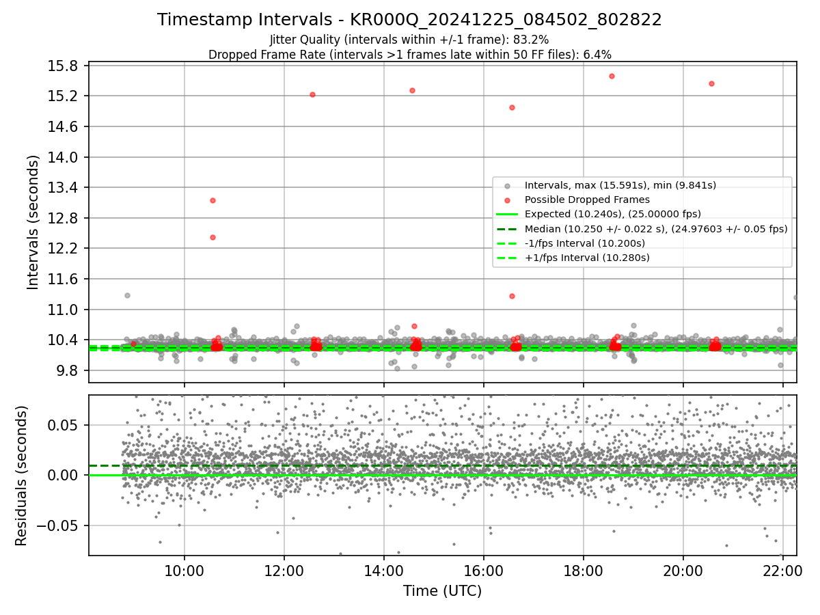Click the 0.05 tick label on residuals axis
The image size is (820, 615).
point(64,425)
